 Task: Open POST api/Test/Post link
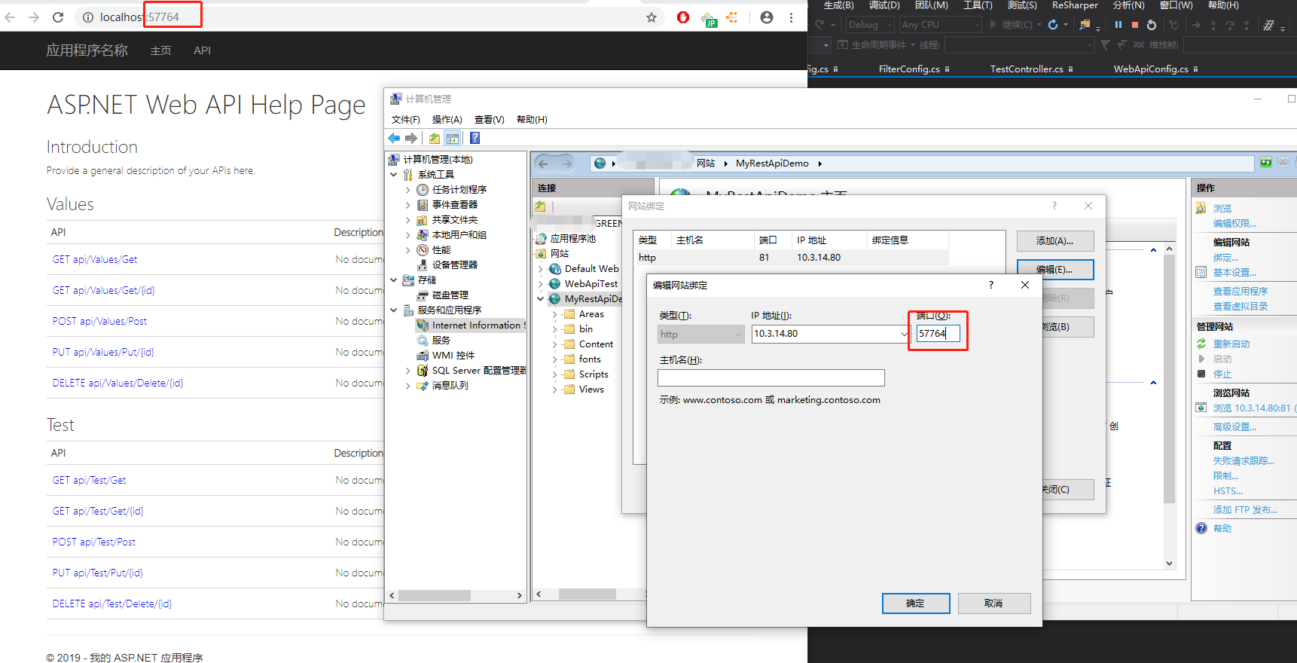(x=94, y=542)
